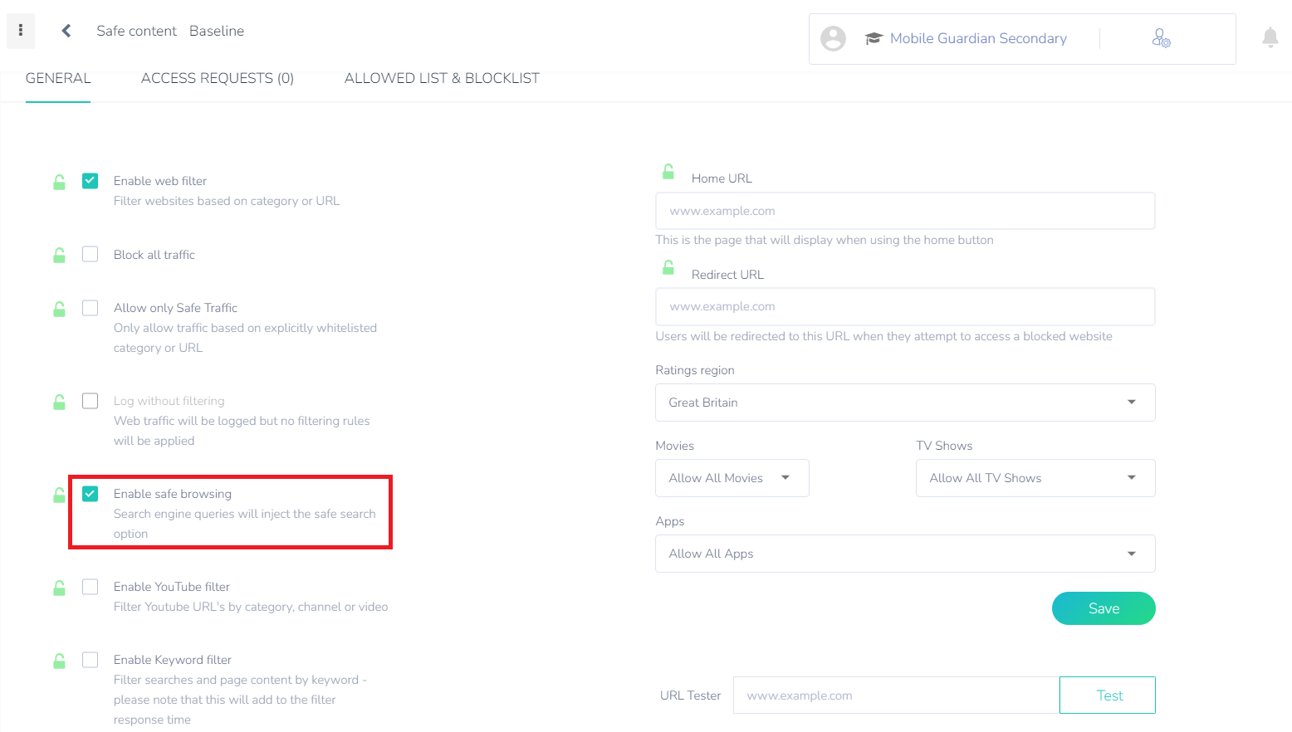Open the three-dot sidebar menu icon

click(21, 31)
